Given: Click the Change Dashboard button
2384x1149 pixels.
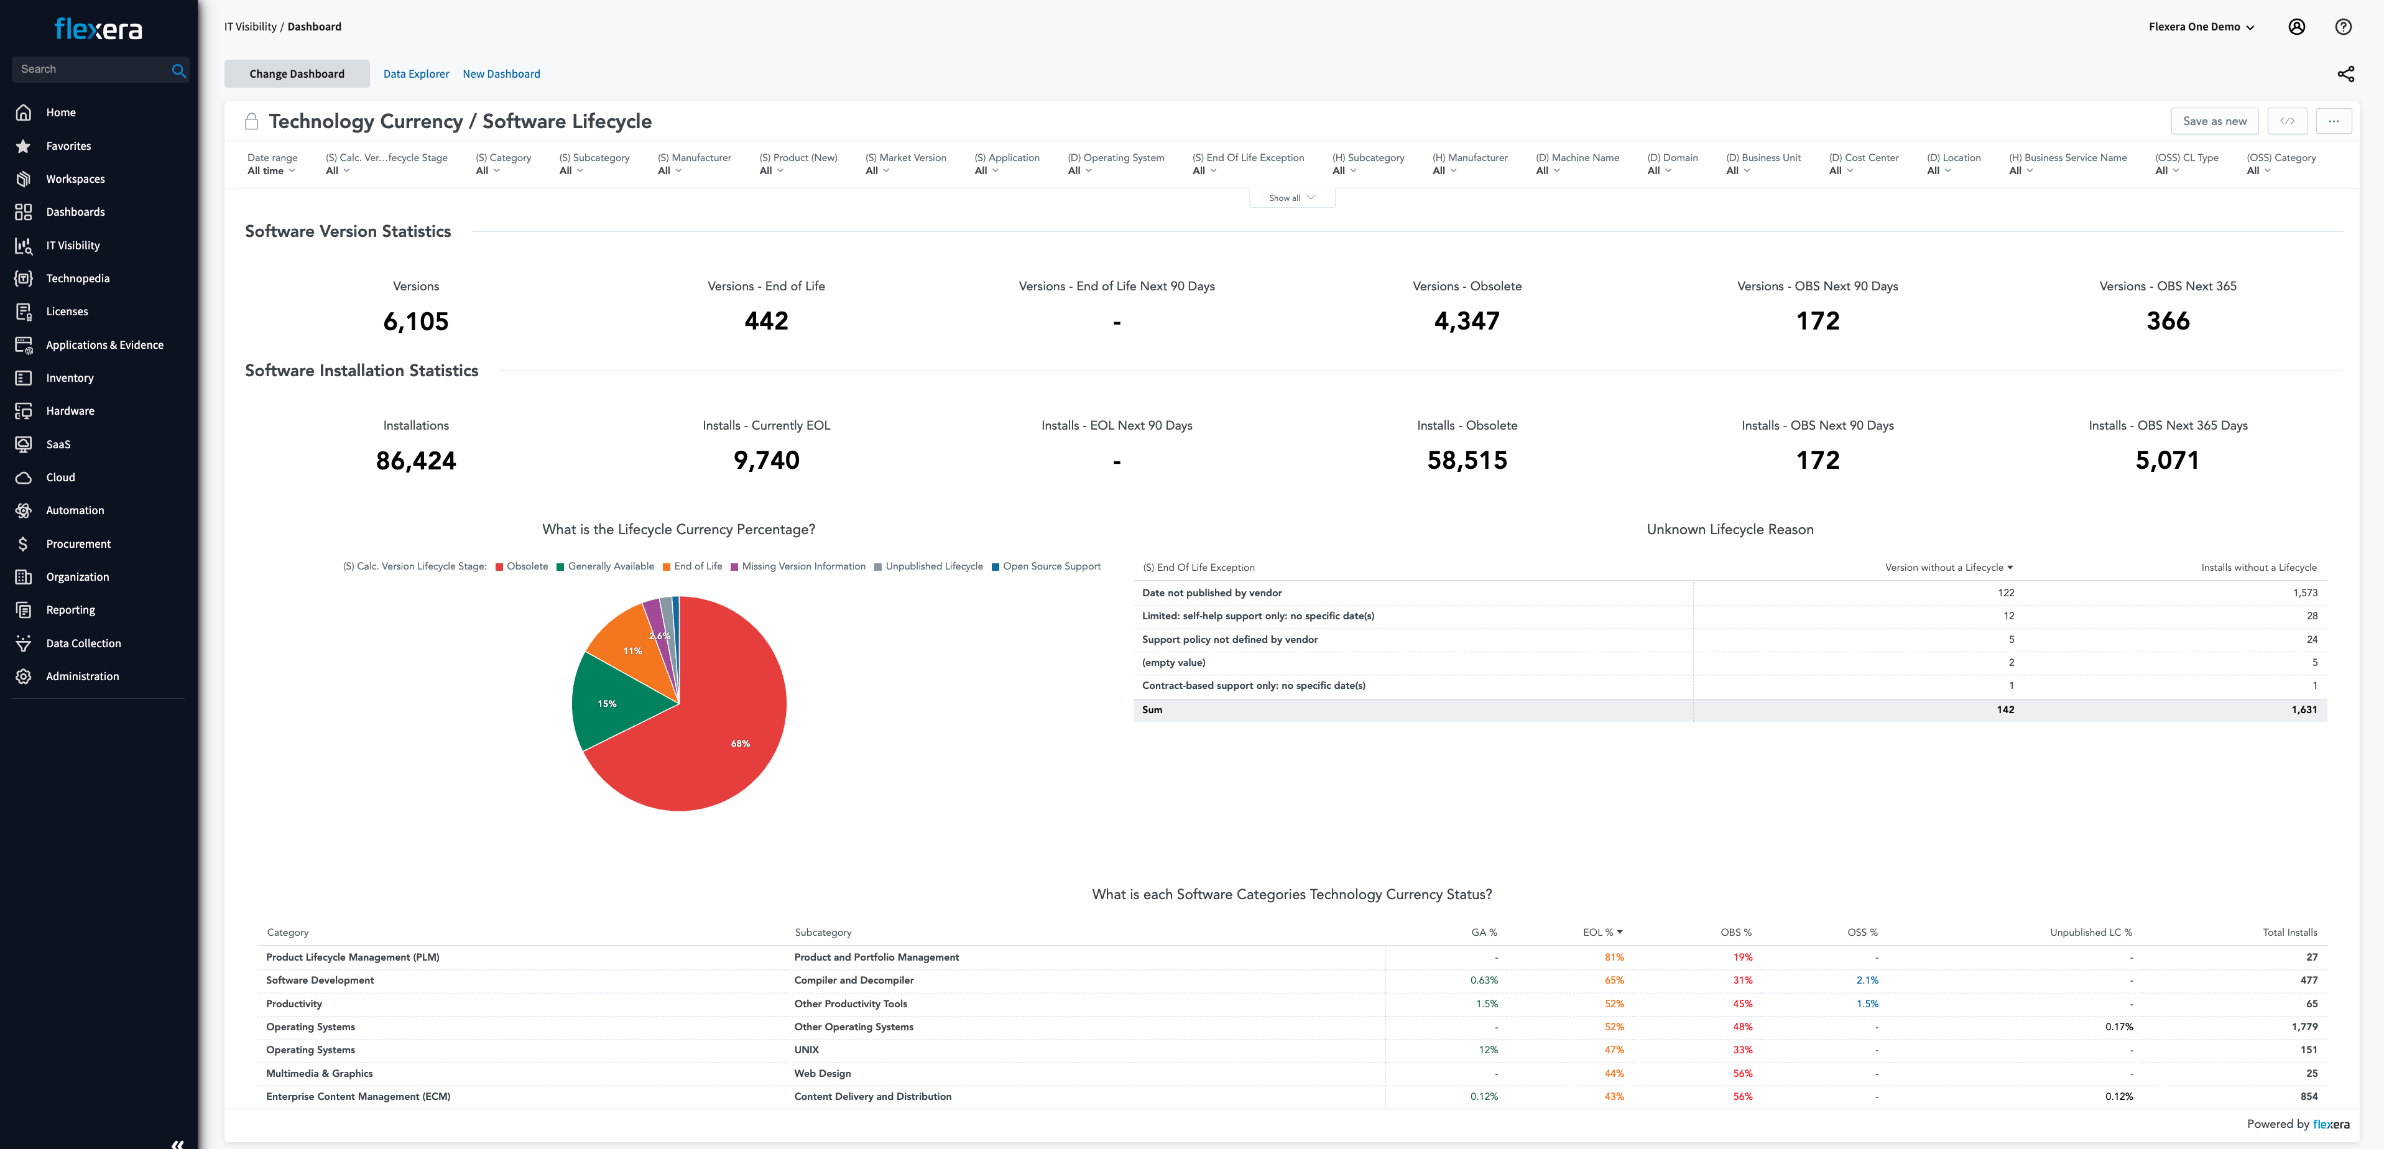Looking at the screenshot, I should 295,73.
